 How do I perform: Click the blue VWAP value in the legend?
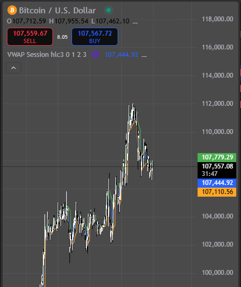tap(121, 55)
